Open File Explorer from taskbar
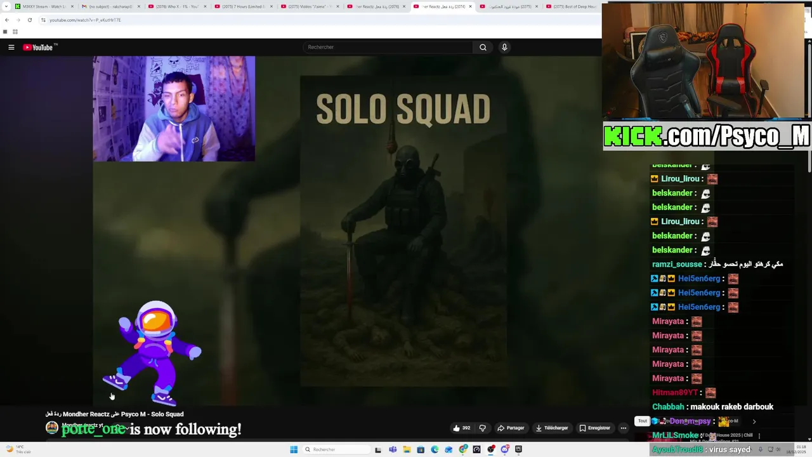The image size is (812, 457). [x=407, y=449]
